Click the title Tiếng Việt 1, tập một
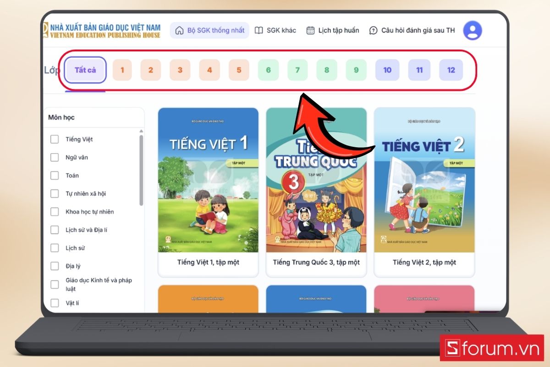The height and width of the screenshot is (367, 550). click(x=208, y=262)
